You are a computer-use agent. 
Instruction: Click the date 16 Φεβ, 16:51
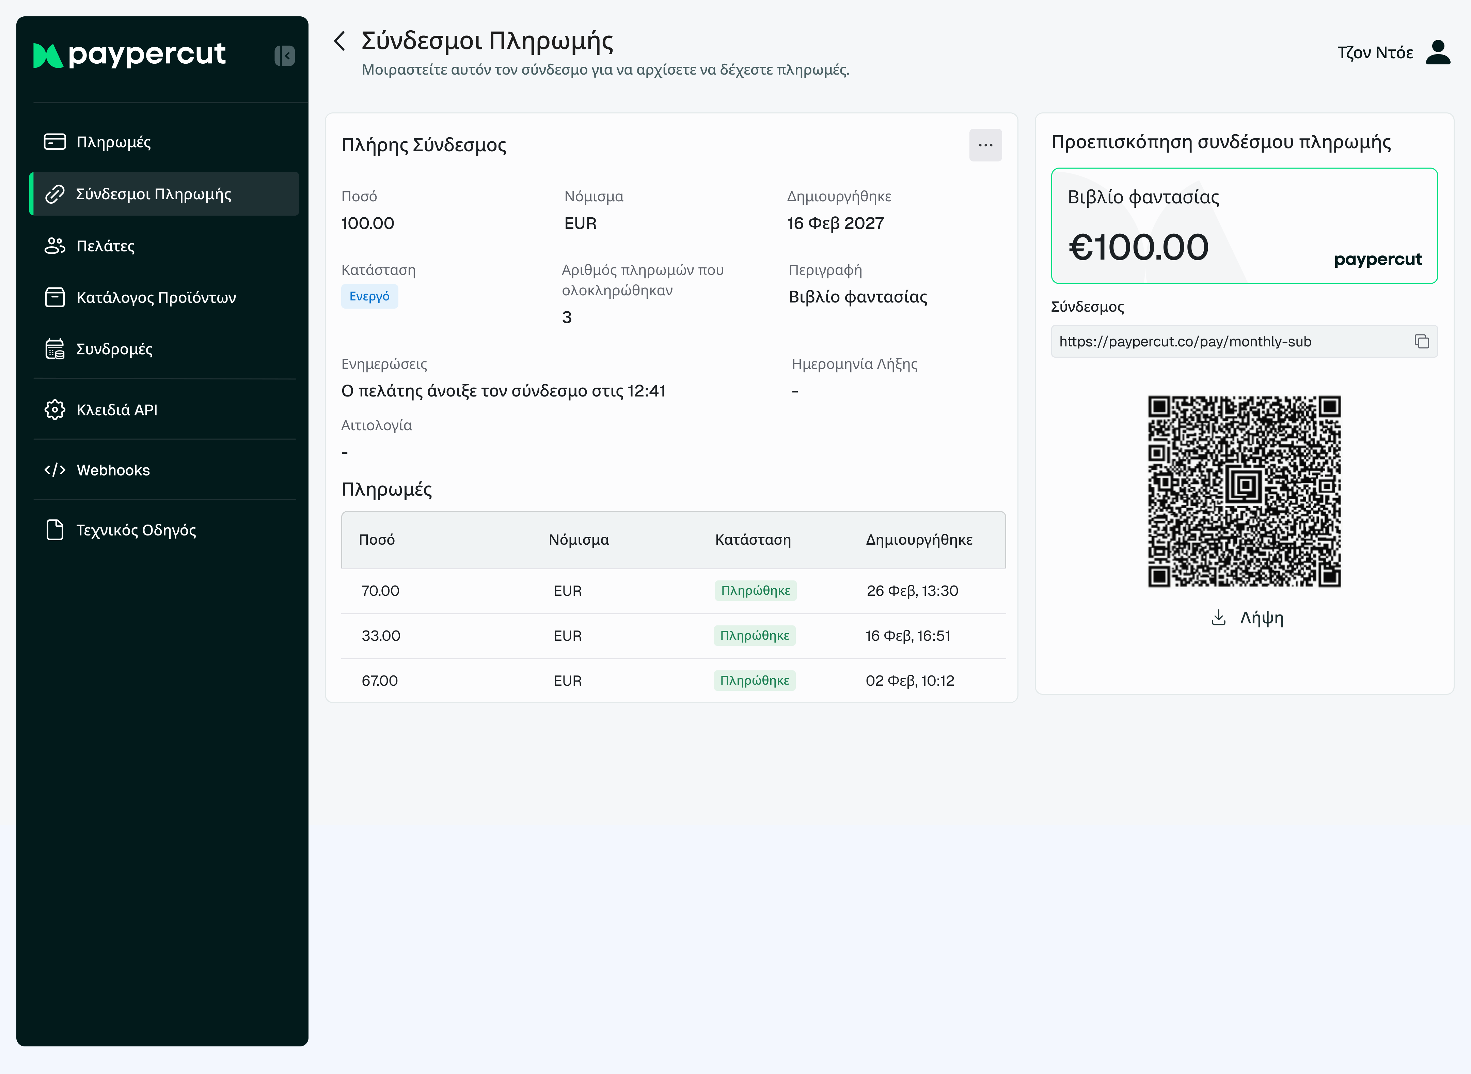[908, 635]
